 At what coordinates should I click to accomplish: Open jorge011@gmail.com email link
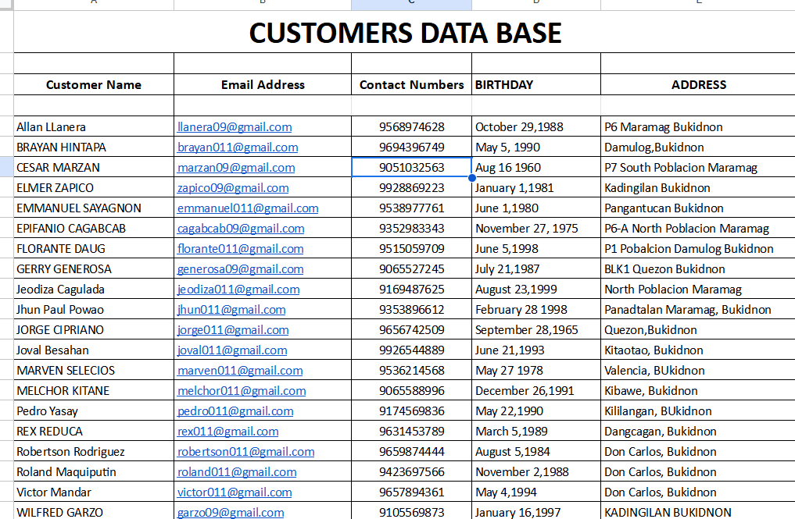233,329
